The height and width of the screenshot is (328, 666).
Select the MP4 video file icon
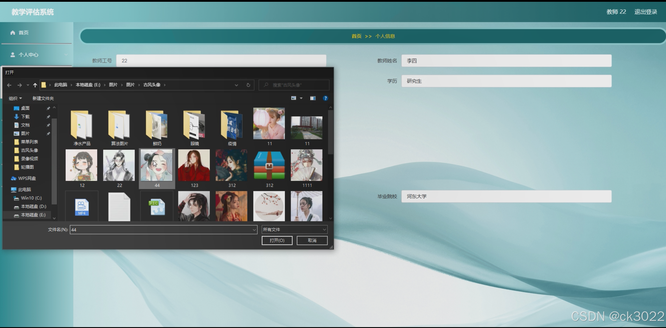pos(82,207)
